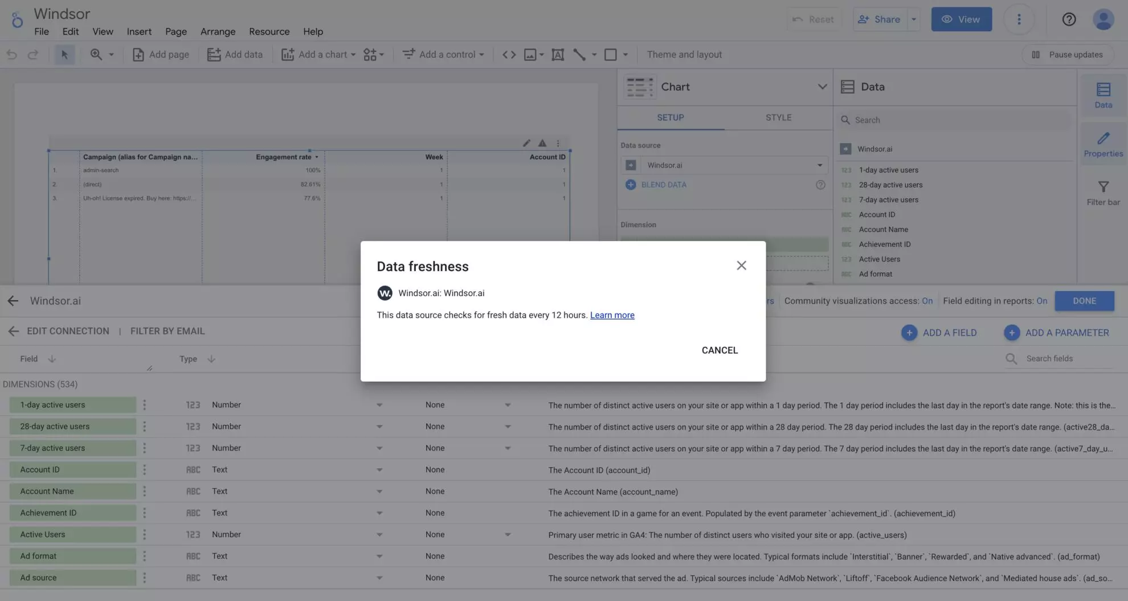
Task: Open the three-dot more options menu
Action: click(x=1019, y=19)
